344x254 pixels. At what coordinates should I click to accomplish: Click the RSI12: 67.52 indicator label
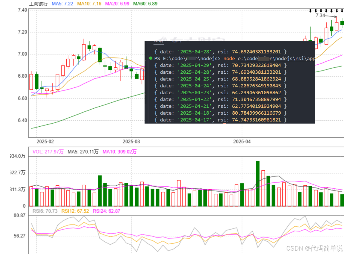(x=75, y=211)
